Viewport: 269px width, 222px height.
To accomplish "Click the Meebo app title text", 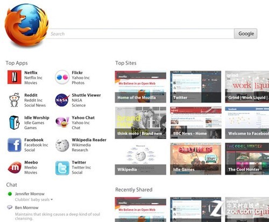I will pos(31,162).
